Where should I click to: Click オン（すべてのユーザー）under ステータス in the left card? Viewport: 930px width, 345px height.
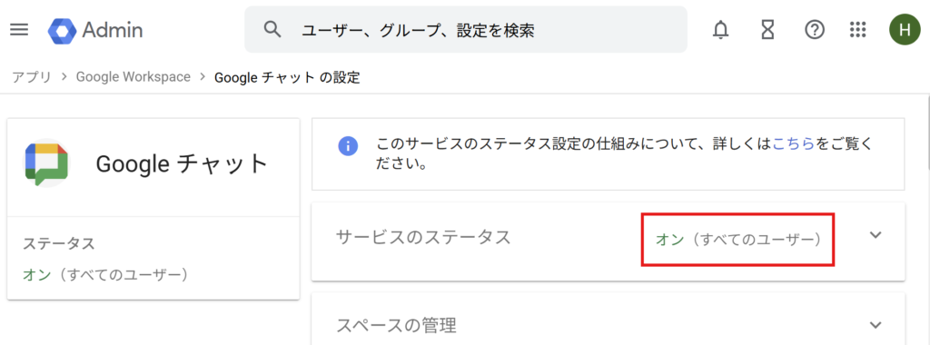pyautogui.click(x=106, y=274)
